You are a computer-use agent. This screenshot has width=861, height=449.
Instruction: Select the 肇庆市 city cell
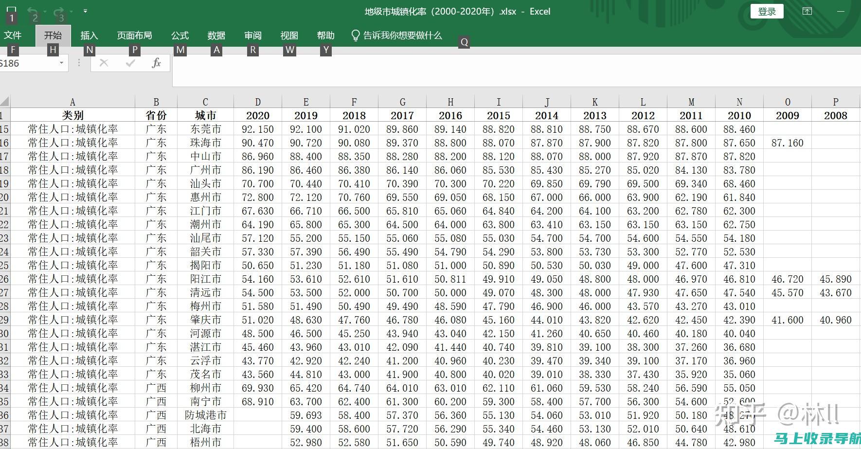[x=205, y=320]
